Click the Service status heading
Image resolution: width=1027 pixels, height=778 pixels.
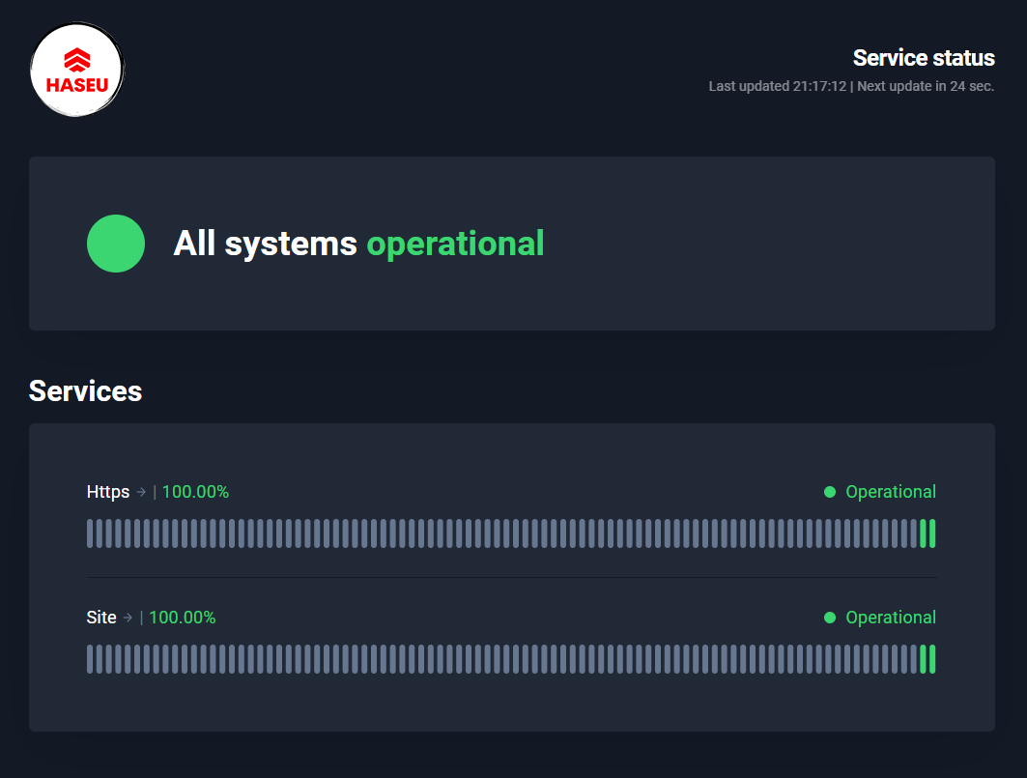point(924,58)
